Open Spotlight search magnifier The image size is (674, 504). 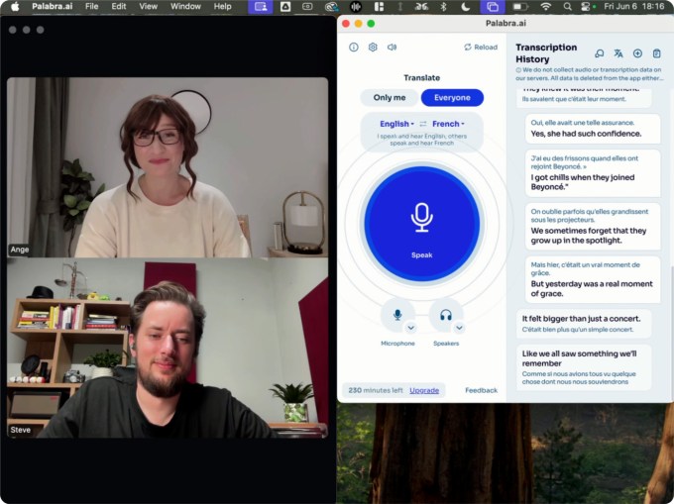pyautogui.click(x=567, y=7)
